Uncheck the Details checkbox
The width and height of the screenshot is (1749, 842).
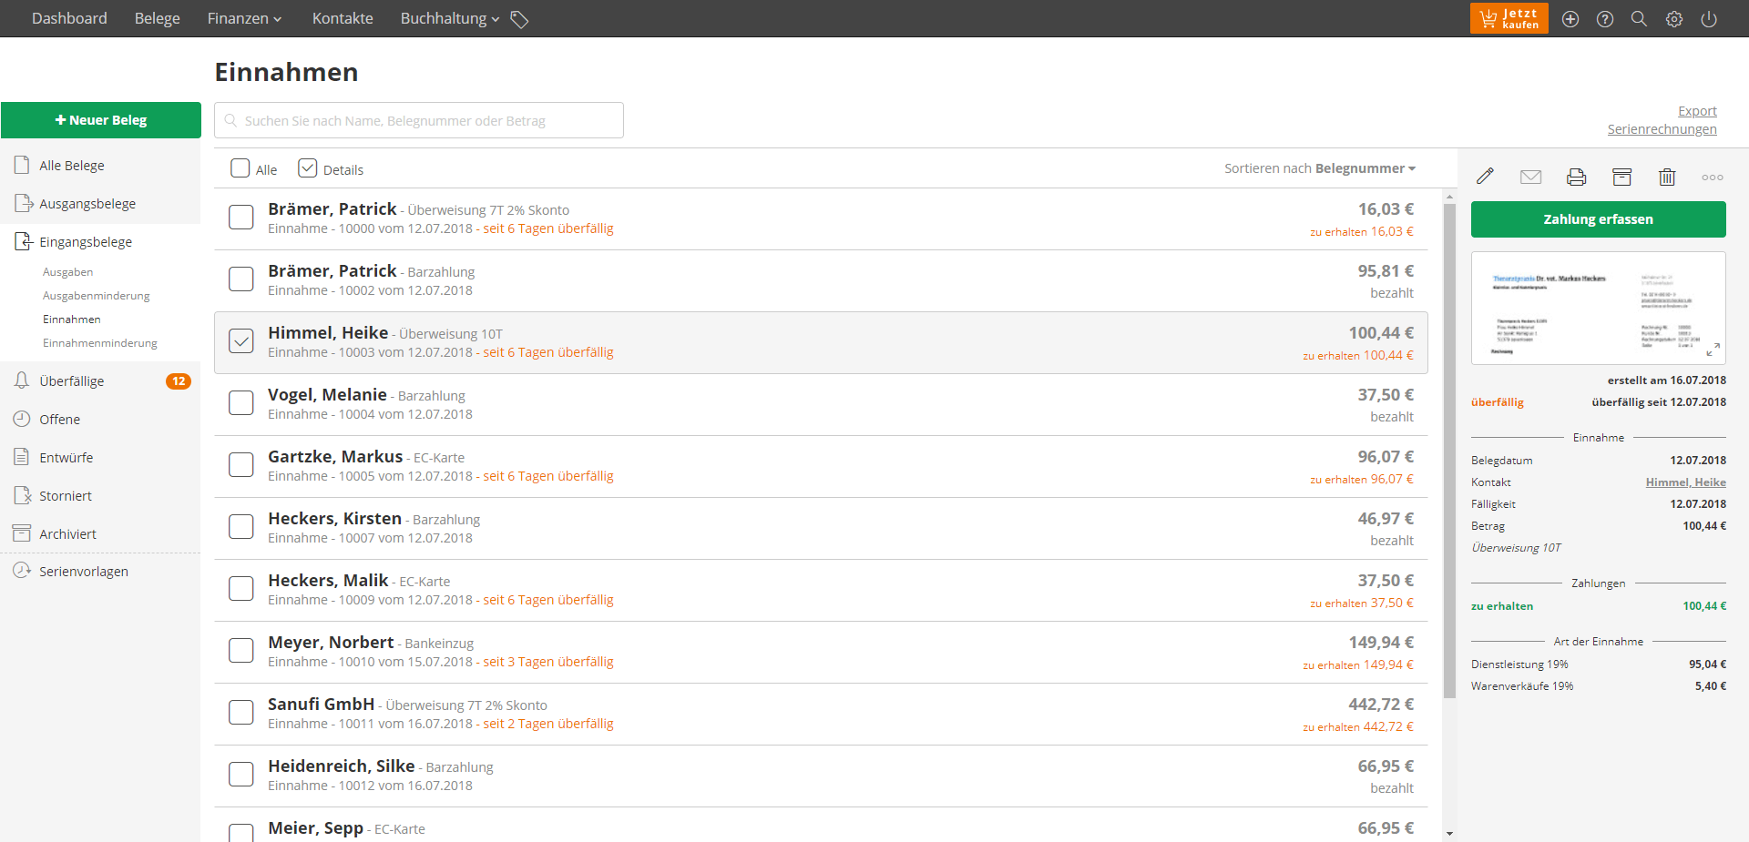(x=308, y=168)
